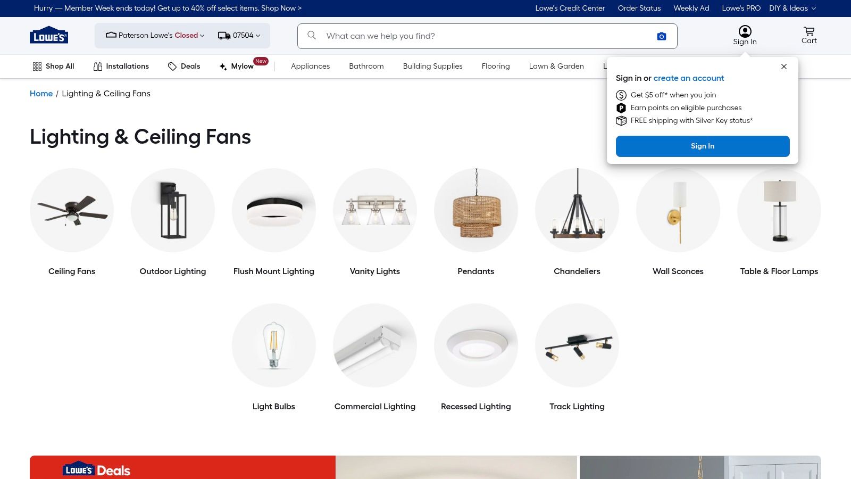Click the store building icon beside Paterson Lowe's
Screen dimensions: 851x479
(110, 35)
